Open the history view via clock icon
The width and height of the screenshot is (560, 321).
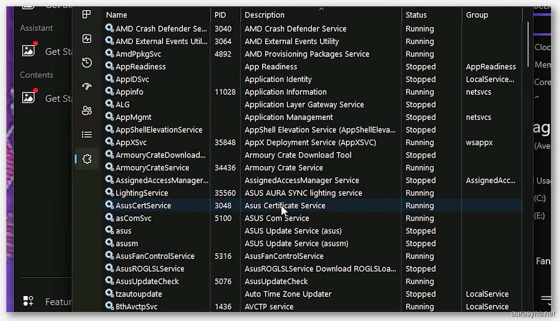pyautogui.click(x=87, y=62)
